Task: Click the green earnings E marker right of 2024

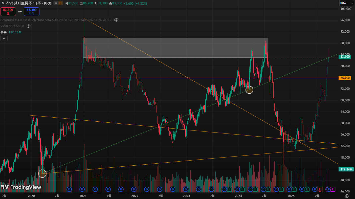Action: pyautogui.click(x=242, y=189)
